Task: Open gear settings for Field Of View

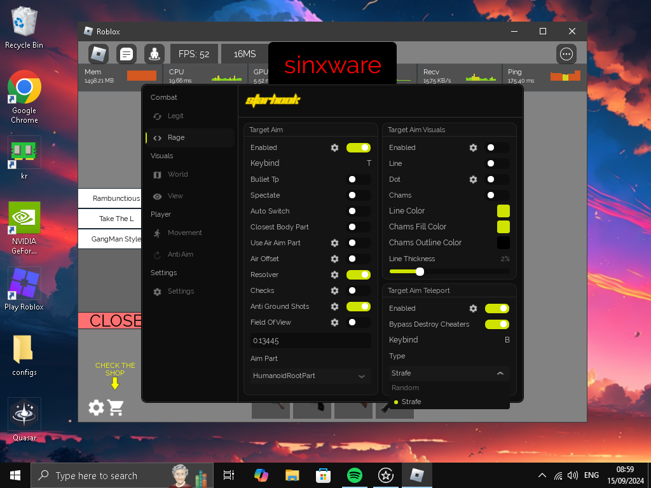Action: pos(334,322)
